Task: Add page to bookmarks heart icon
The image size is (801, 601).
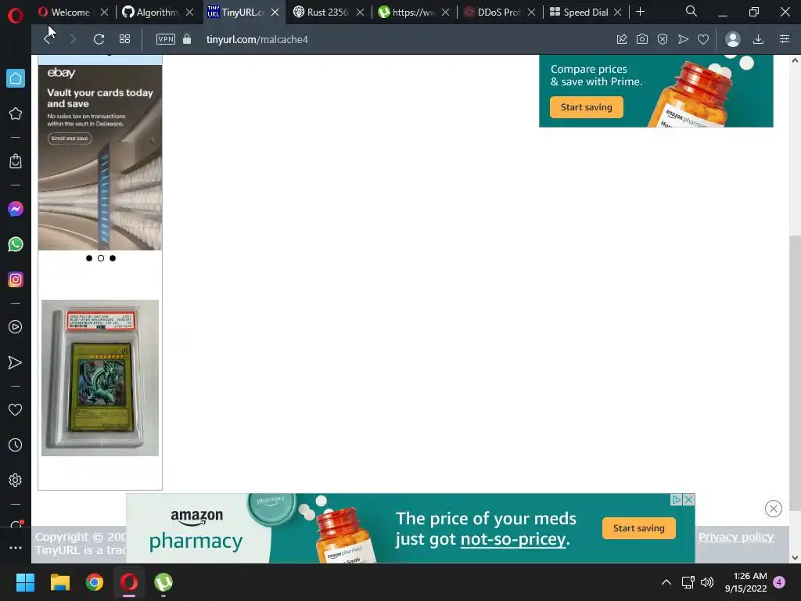Action: point(703,39)
